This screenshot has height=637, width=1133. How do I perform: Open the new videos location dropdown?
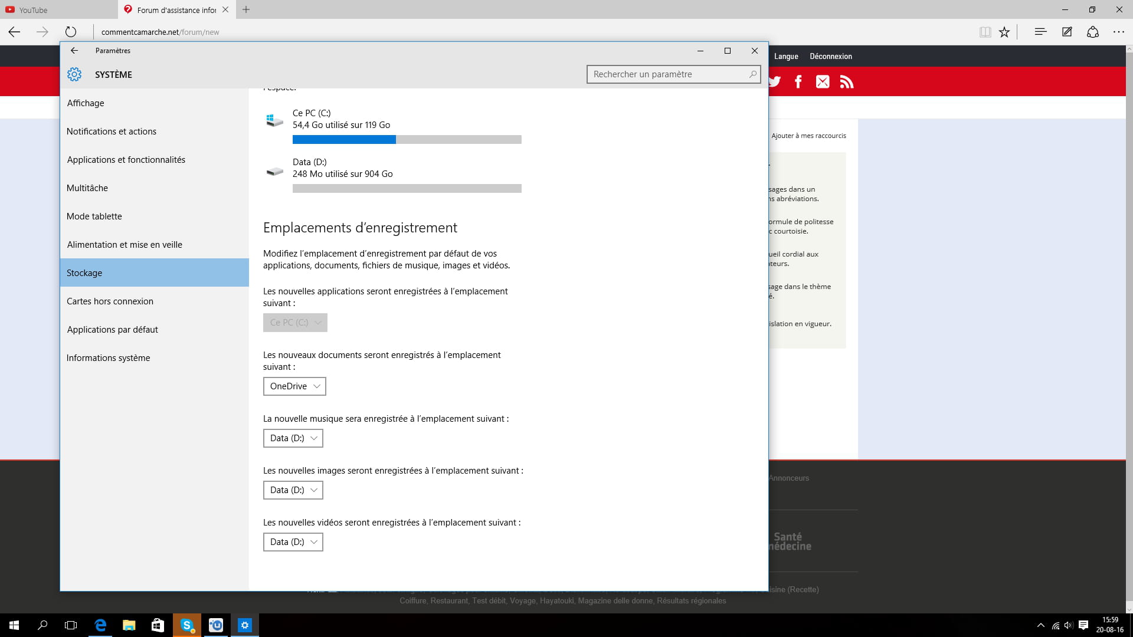[293, 542]
